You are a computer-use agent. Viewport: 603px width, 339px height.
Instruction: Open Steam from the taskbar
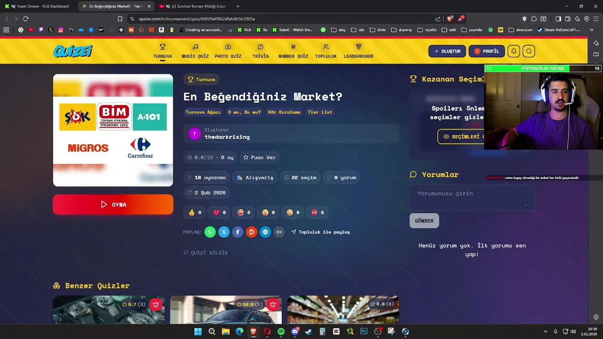pos(309,331)
